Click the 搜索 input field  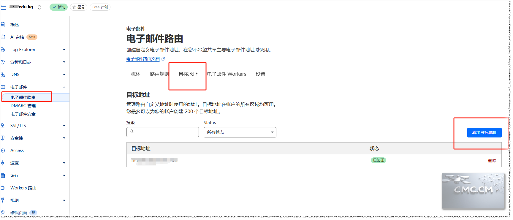[163, 132]
